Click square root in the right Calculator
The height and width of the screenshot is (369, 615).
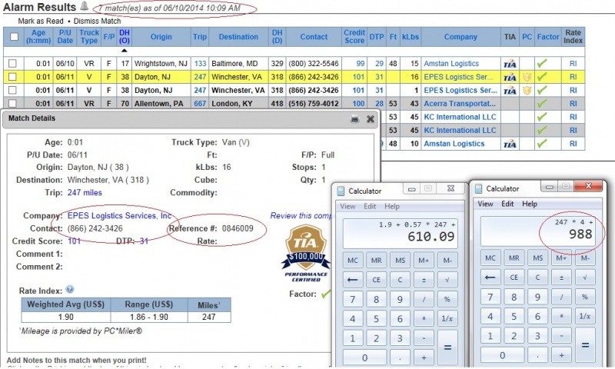(x=585, y=278)
